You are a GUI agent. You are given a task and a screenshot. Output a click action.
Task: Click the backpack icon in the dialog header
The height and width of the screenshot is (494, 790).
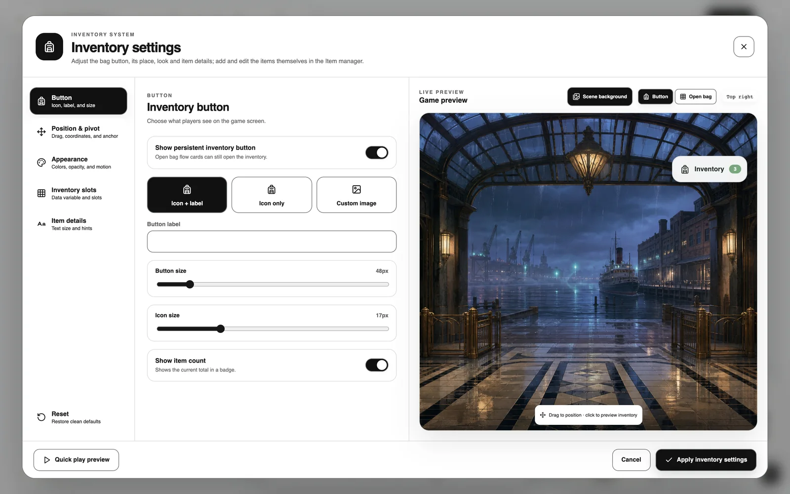coord(49,47)
